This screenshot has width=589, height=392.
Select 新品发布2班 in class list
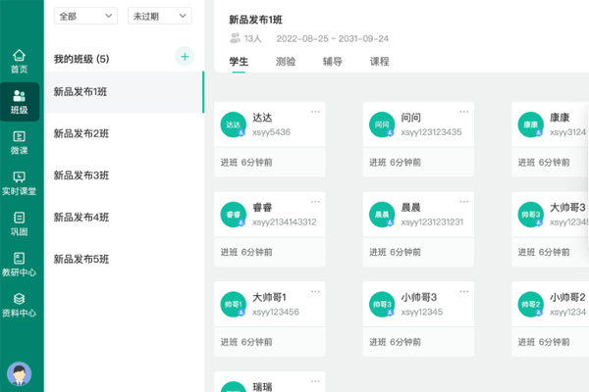[81, 133]
